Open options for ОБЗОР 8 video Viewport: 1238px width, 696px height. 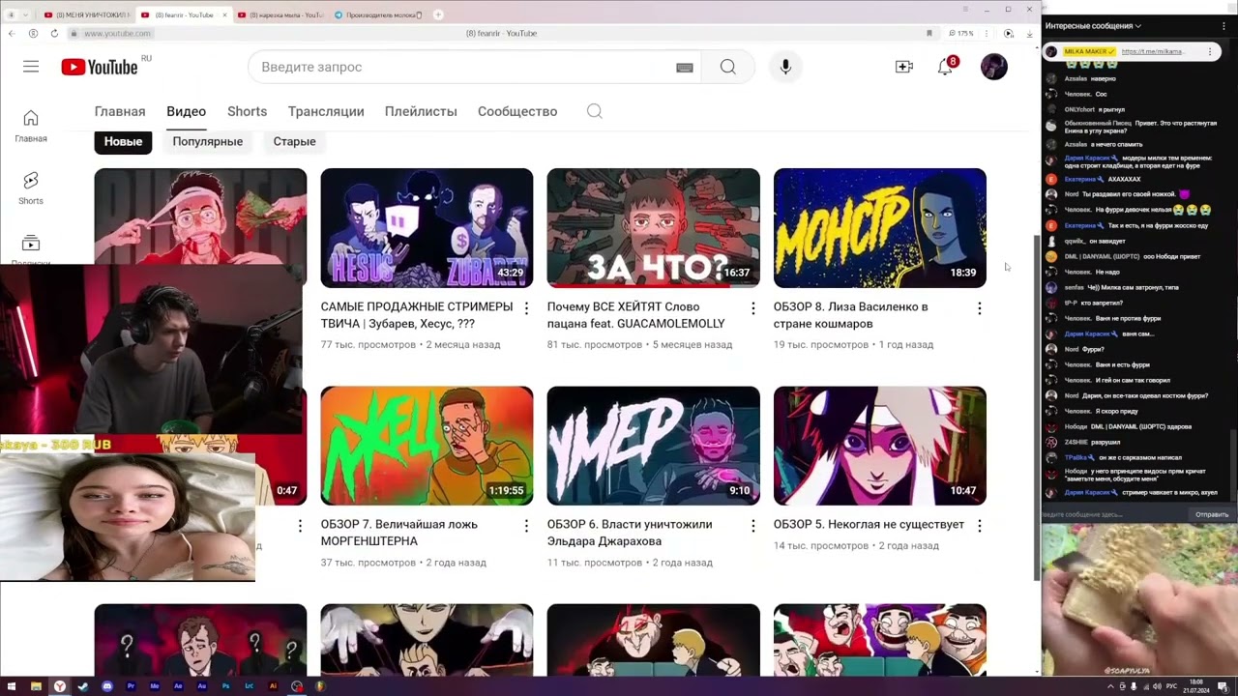[x=979, y=308]
